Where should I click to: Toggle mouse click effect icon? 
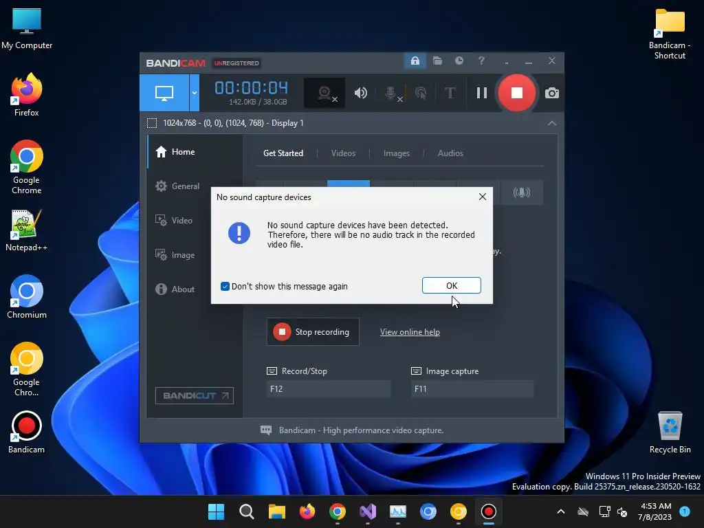pos(421,93)
